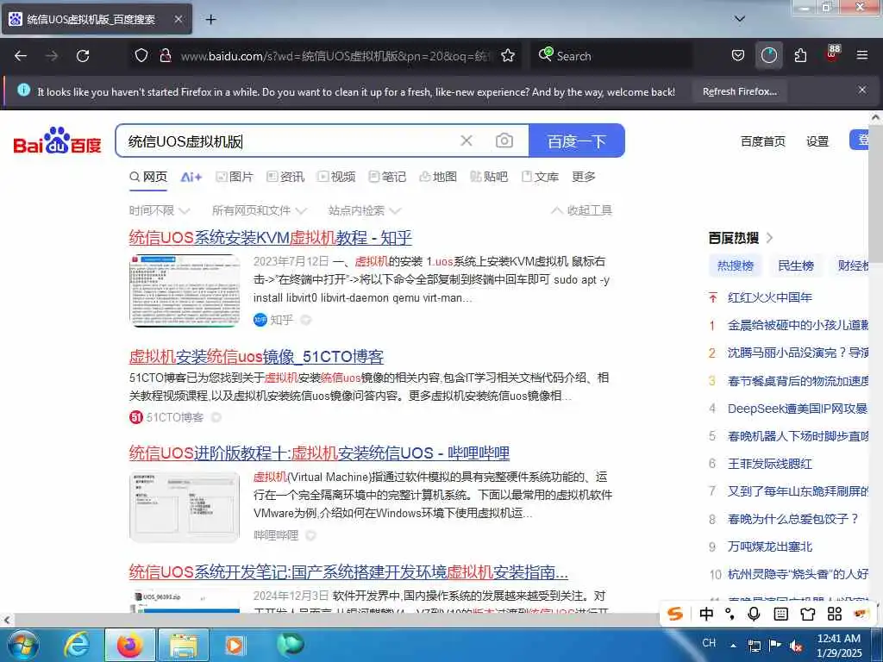Viewport: 883px width, 662px height.
Task: Select the 网页 search tab
Action: coord(148,177)
